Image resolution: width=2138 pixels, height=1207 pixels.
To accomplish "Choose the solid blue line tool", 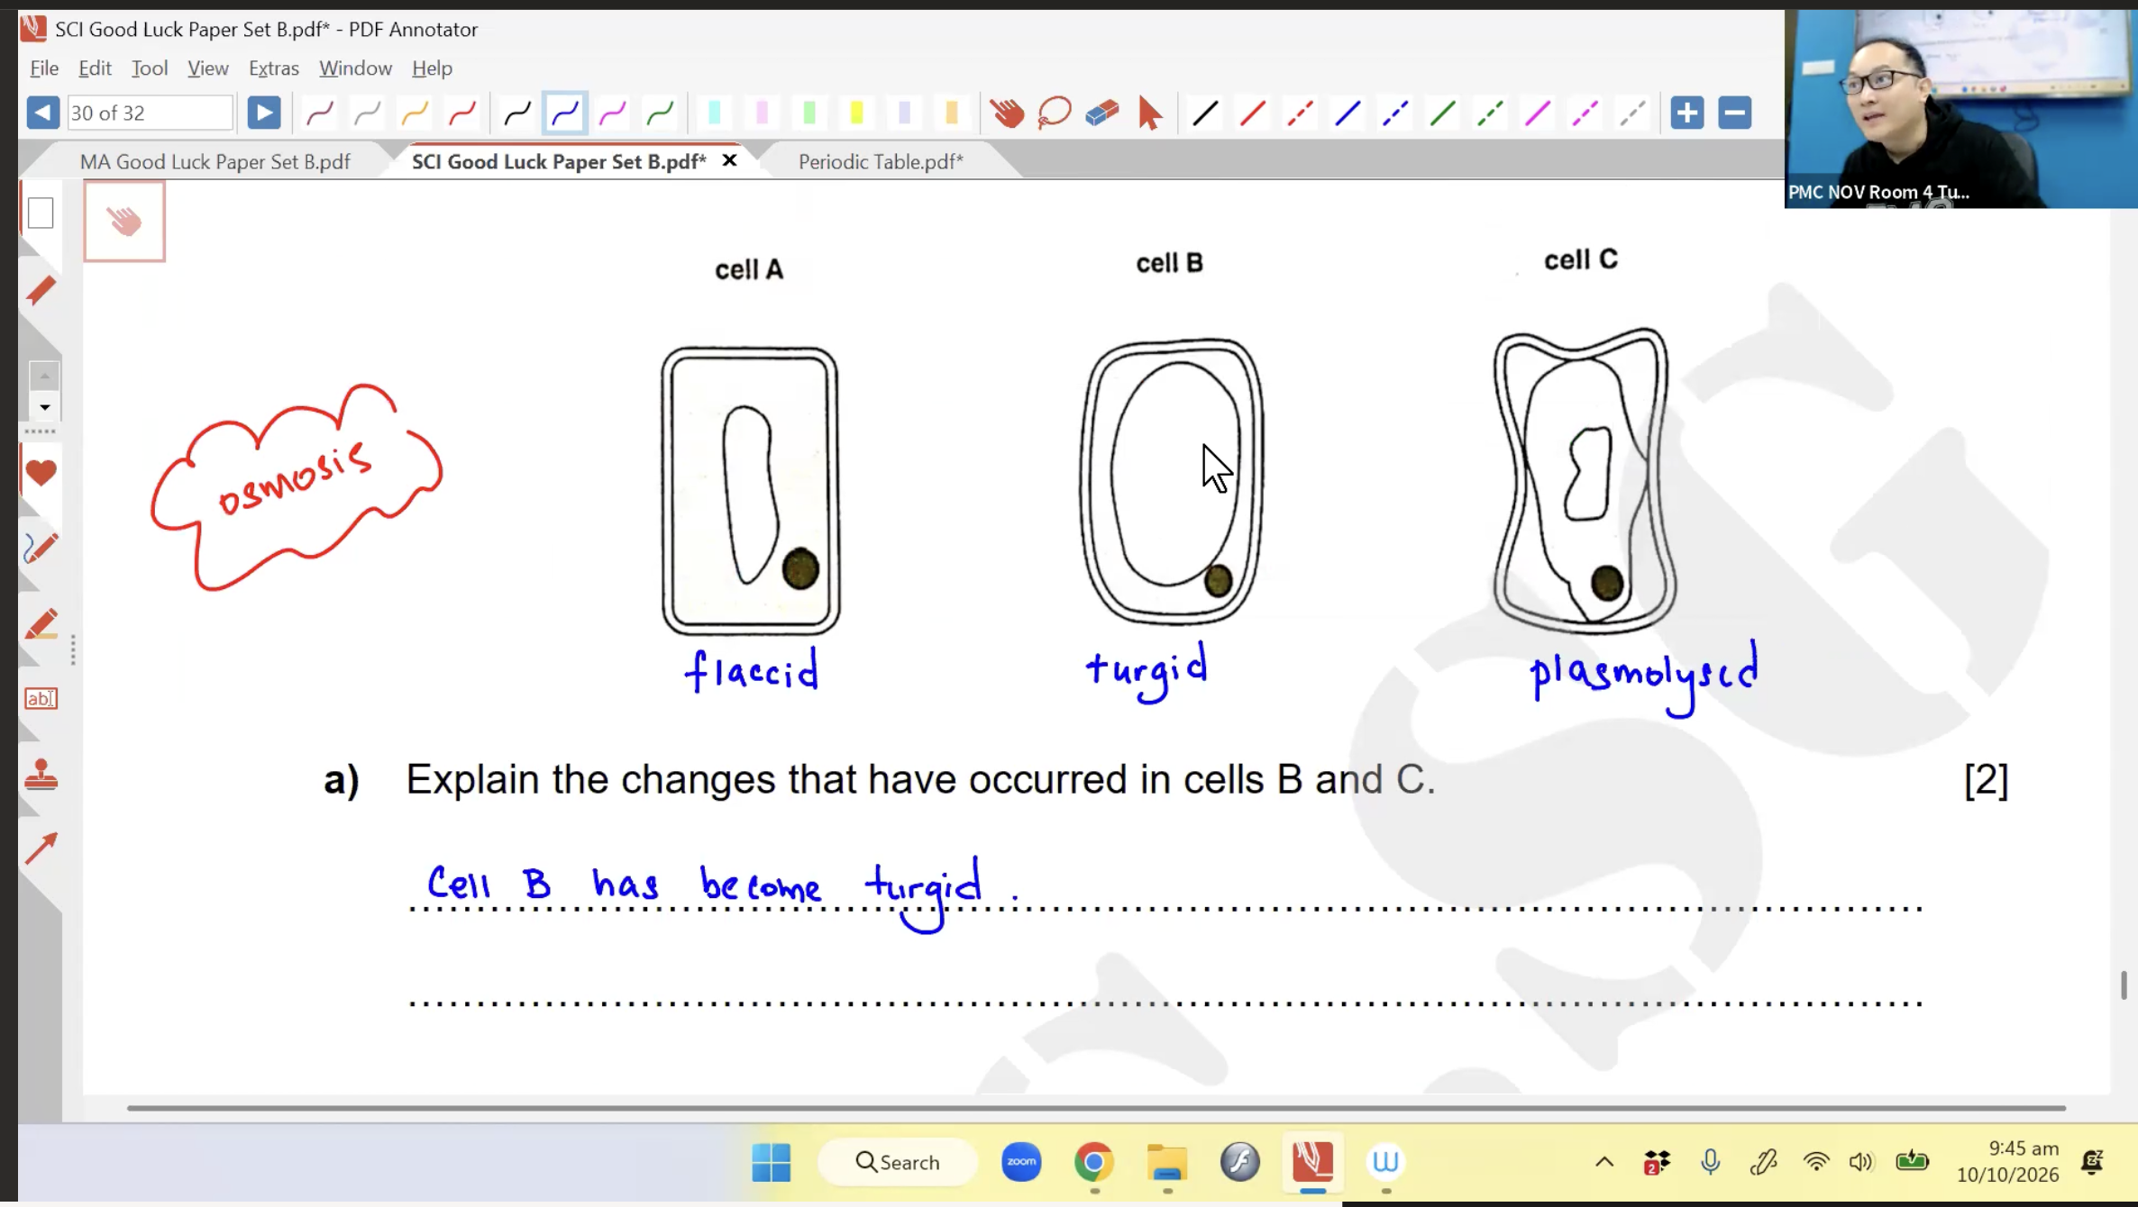I will point(1348,113).
